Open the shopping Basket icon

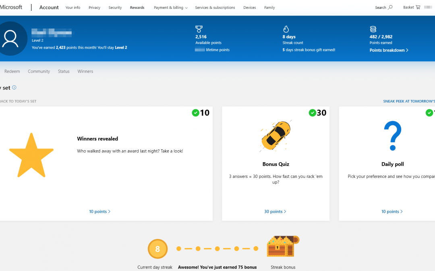pos(418,7)
